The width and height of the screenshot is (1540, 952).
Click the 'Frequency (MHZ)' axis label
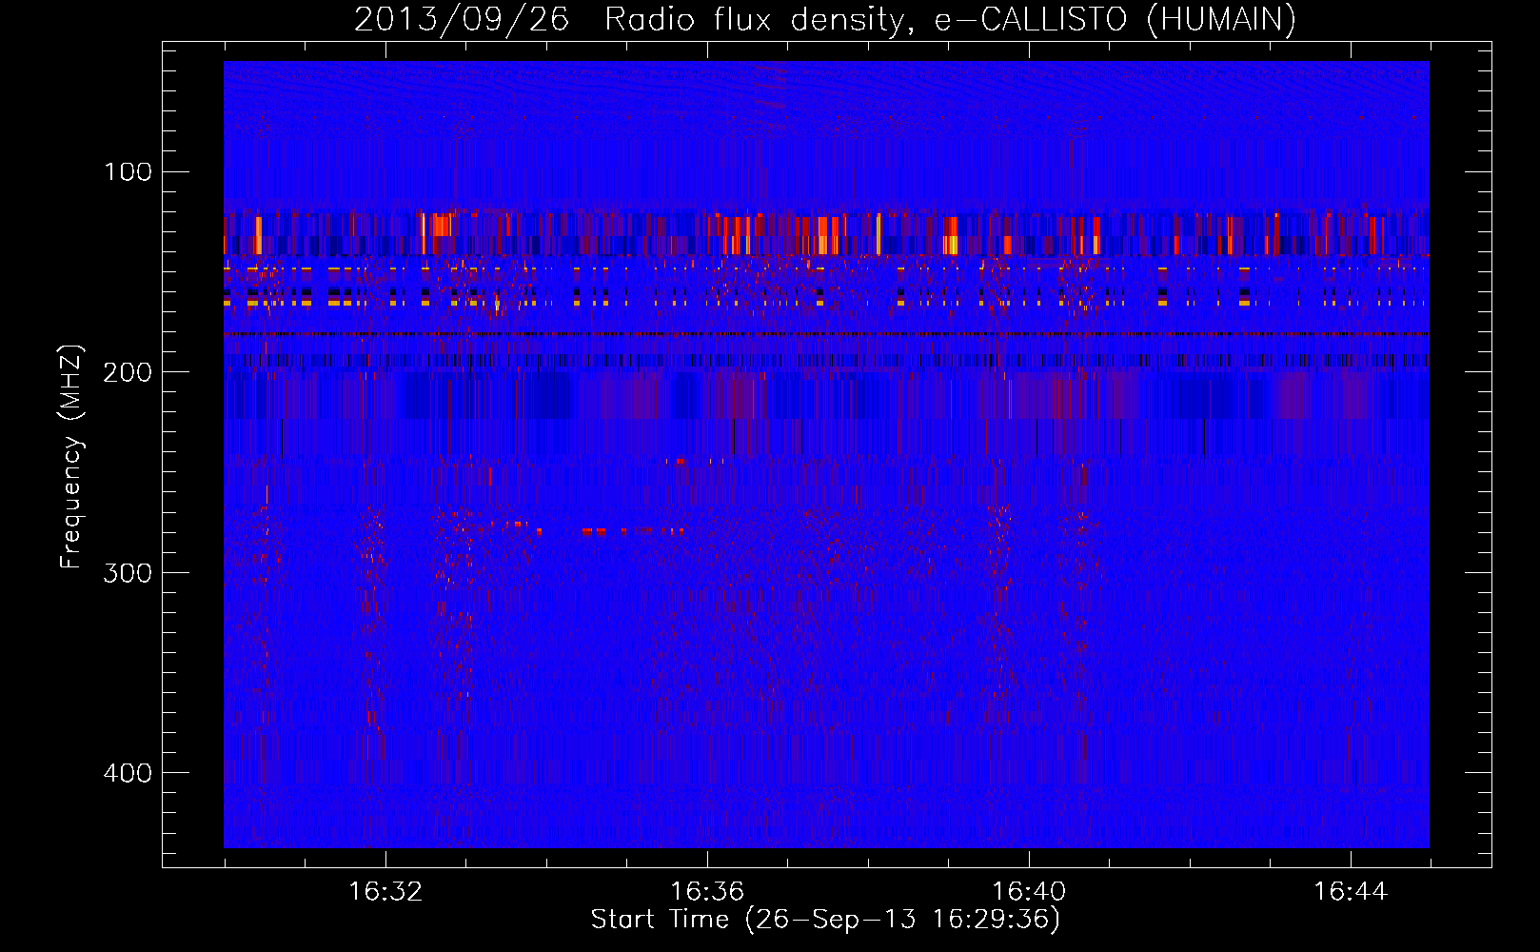[x=71, y=457]
